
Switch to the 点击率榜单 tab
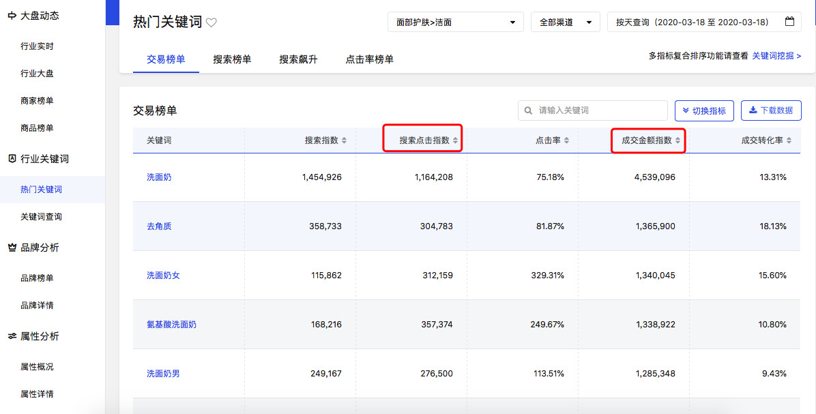(x=369, y=59)
